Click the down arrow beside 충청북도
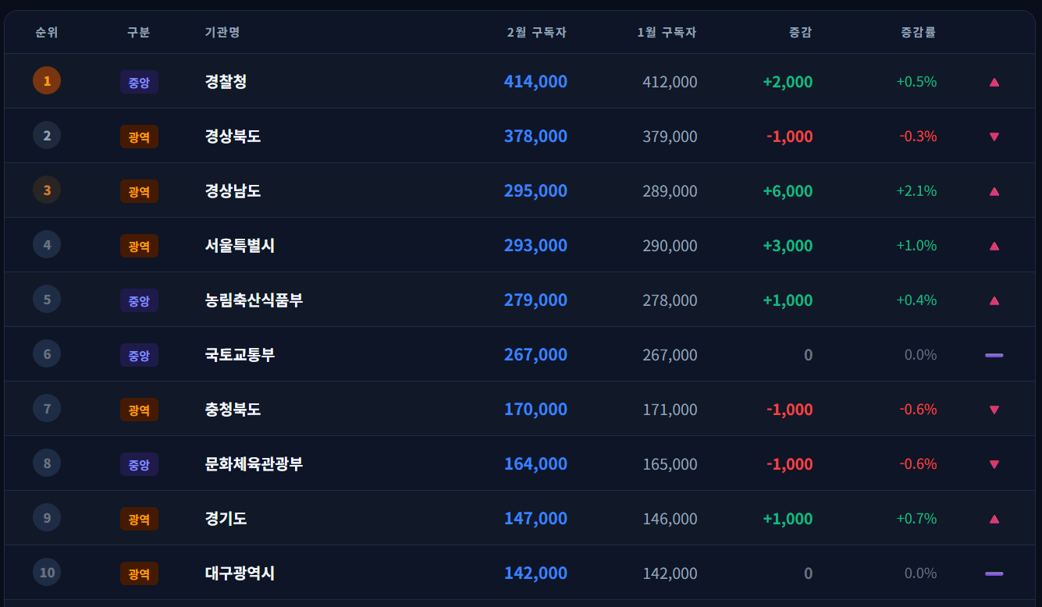The height and width of the screenshot is (607, 1042). coord(994,409)
